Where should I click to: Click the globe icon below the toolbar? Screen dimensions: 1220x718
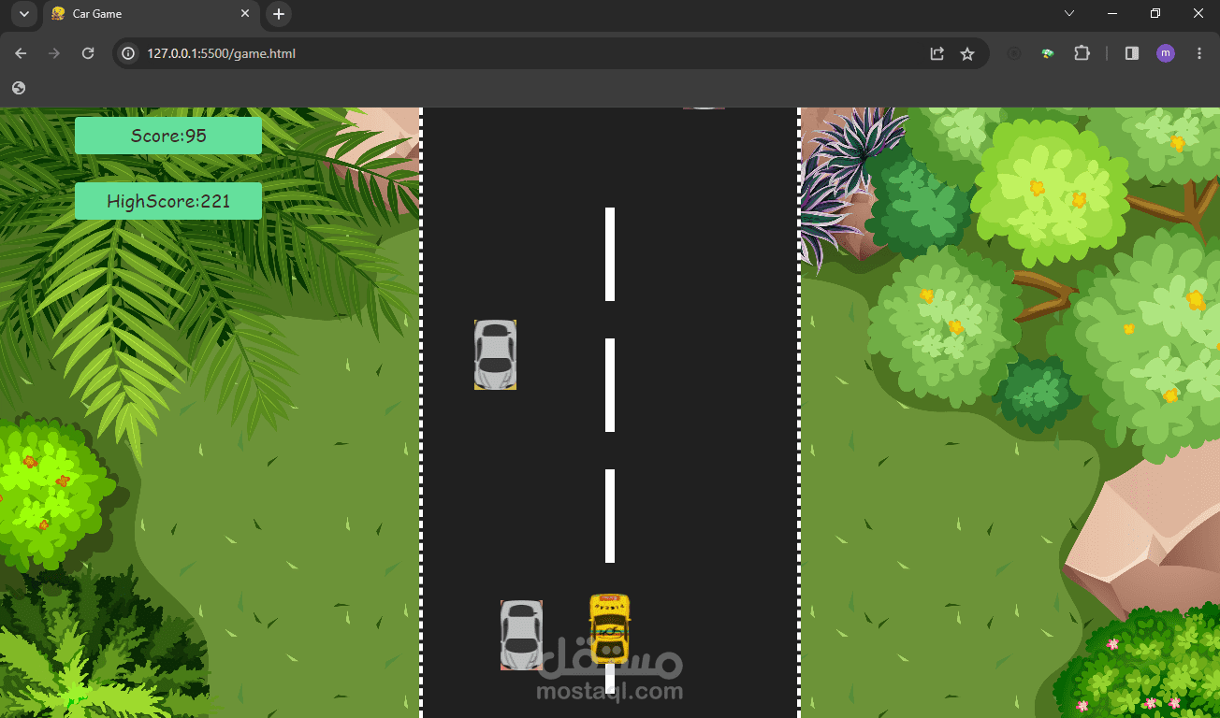tap(18, 87)
